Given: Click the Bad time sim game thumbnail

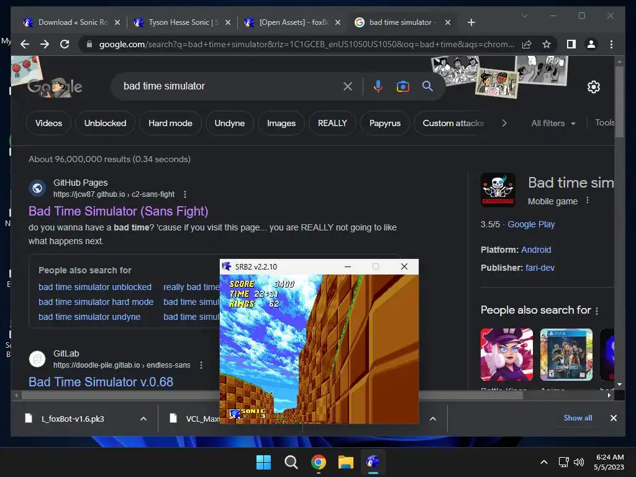Looking at the screenshot, I should [497, 190].
